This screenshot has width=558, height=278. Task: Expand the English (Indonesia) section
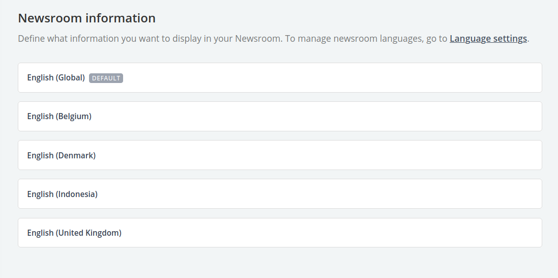click(x=280, y=194)
